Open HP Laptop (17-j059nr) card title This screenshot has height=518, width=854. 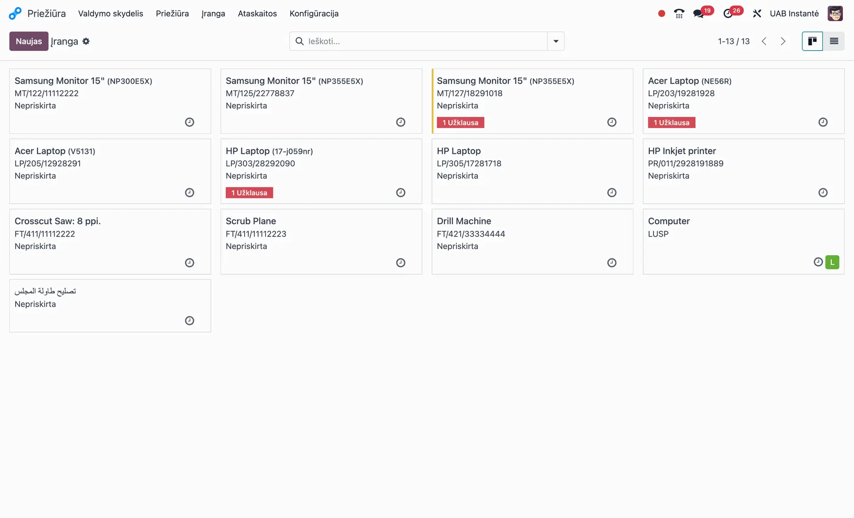(x=269, y=151)
